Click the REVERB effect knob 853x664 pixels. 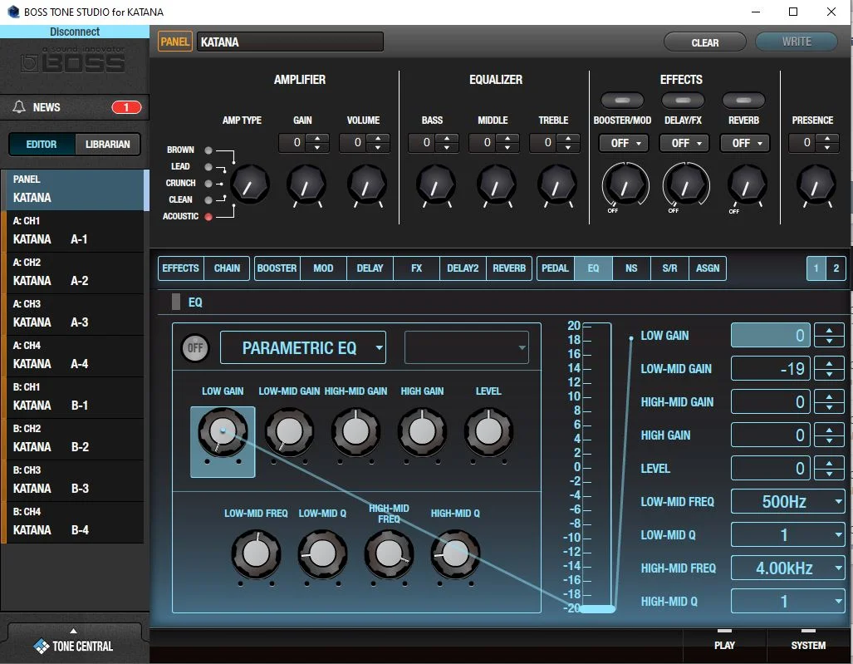(746, 184)
